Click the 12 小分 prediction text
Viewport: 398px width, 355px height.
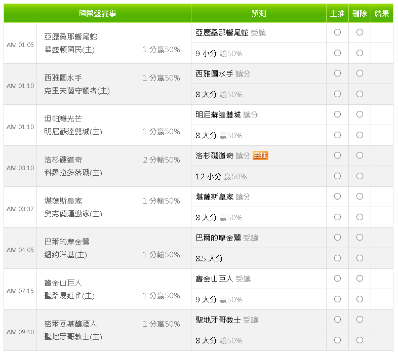click(209, 177)
